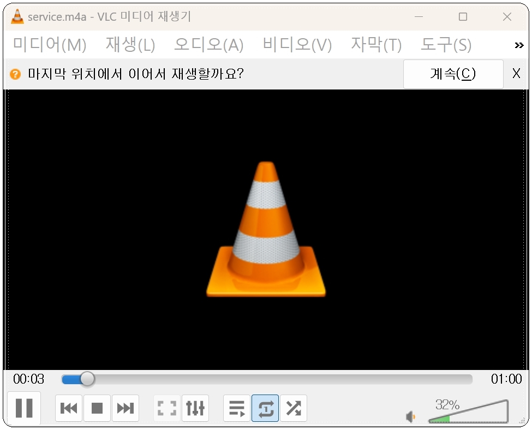
Task: Skip to the previous track
Action: (69, 408)
